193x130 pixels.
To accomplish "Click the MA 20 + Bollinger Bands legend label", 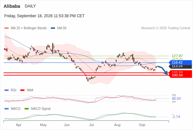I will pyautogui.click(x=29, y=28).
